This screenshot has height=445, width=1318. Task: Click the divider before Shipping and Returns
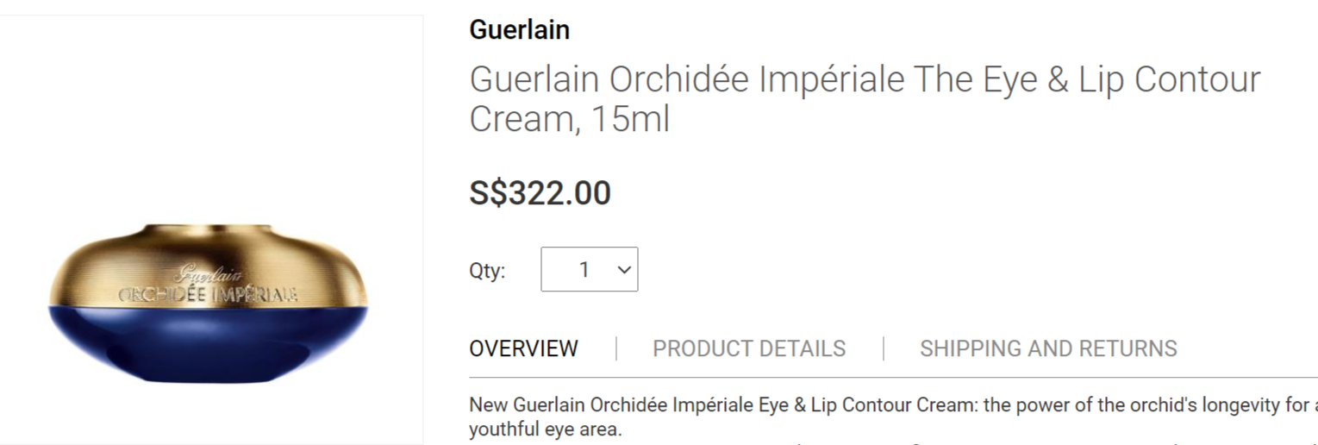click(x=884, y=348)
